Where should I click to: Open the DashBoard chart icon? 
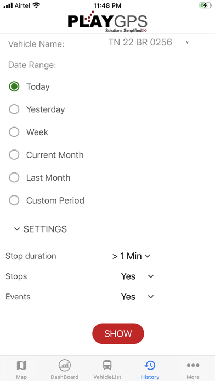pyautogui.click(x=65, y=365)
